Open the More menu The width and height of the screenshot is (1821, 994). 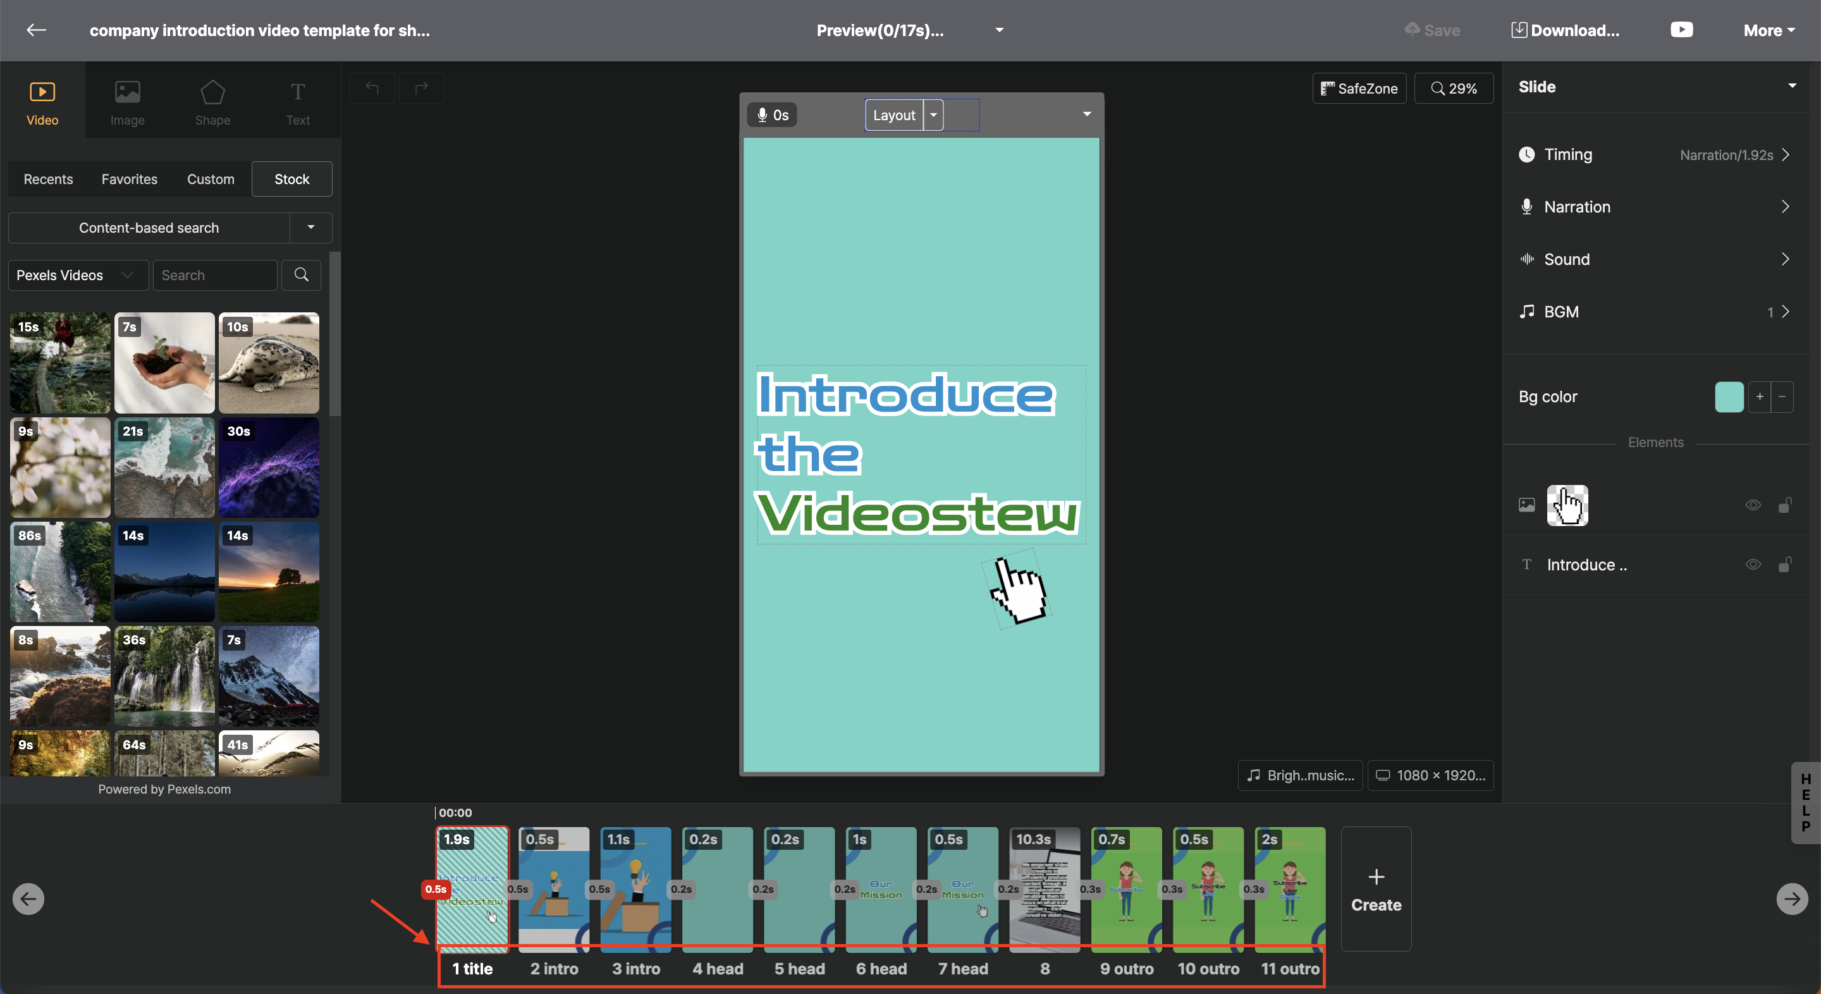pyautogui.click(x=1769, y=30)
